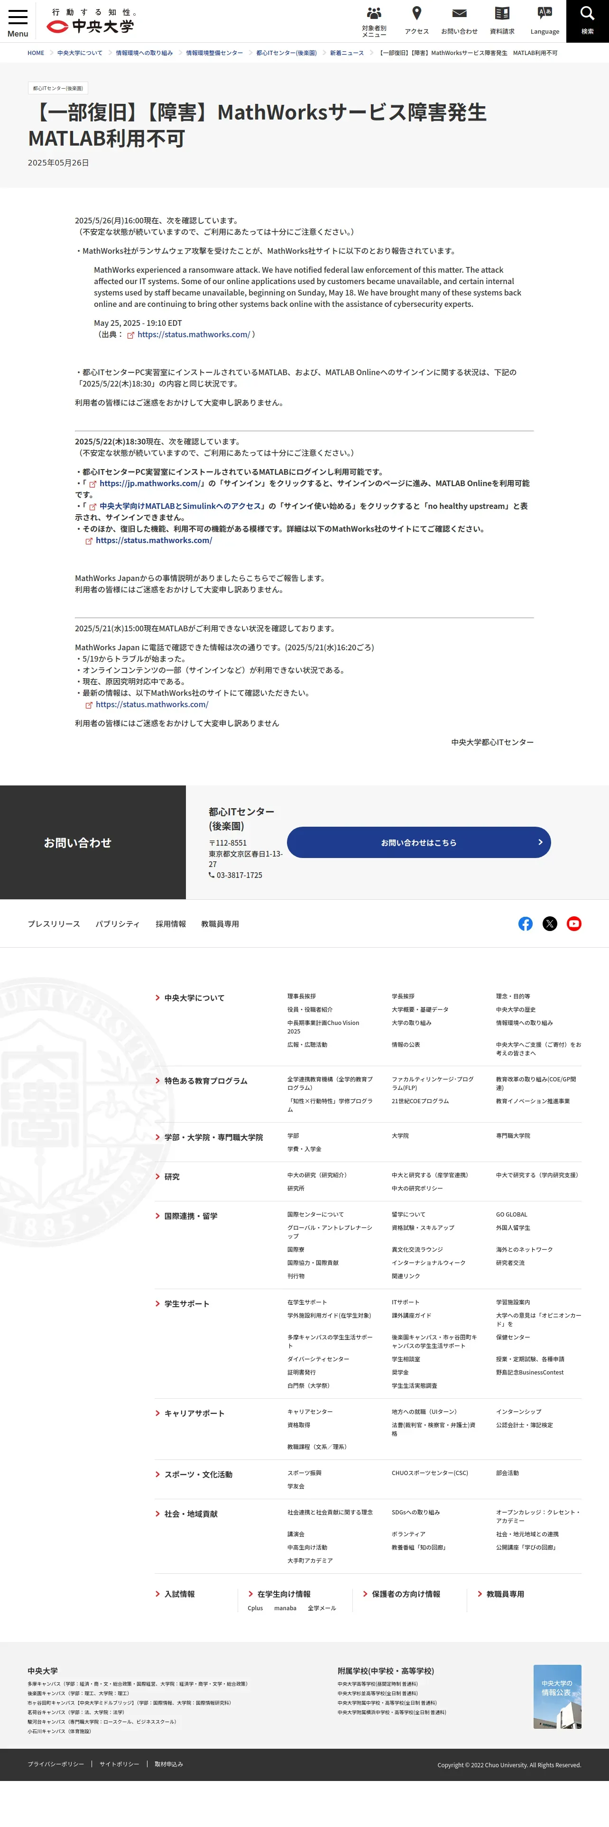Viewport: 609px width, 1827px height.
Task: Open the Cplus link
Action: coord(255,1608)
